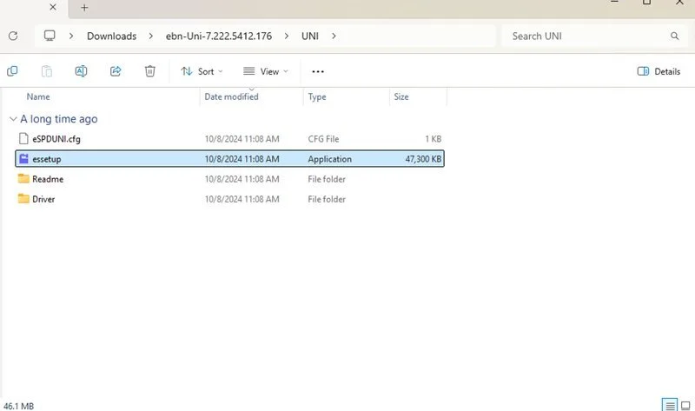
Task: Expand chevron after This PC icon
Action: (x=71, y=36)
